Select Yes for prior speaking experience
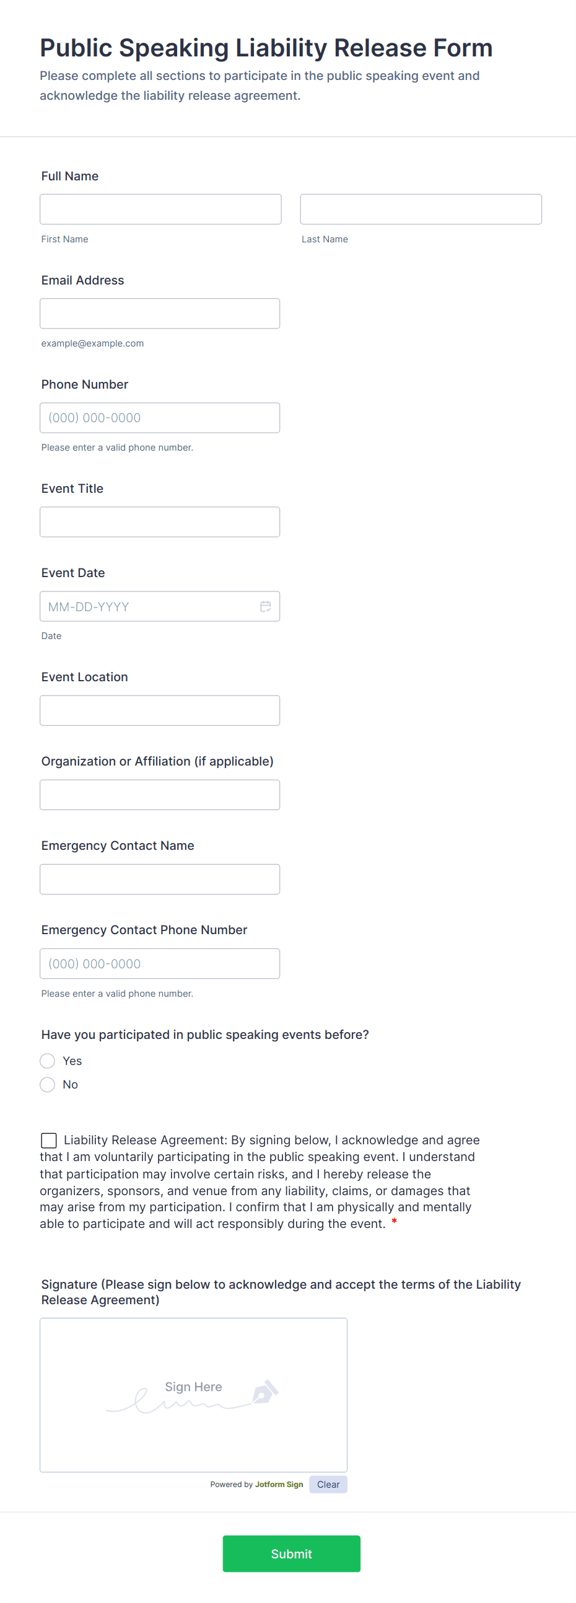Screen dimensions: 576x1603 (48, 1061)
